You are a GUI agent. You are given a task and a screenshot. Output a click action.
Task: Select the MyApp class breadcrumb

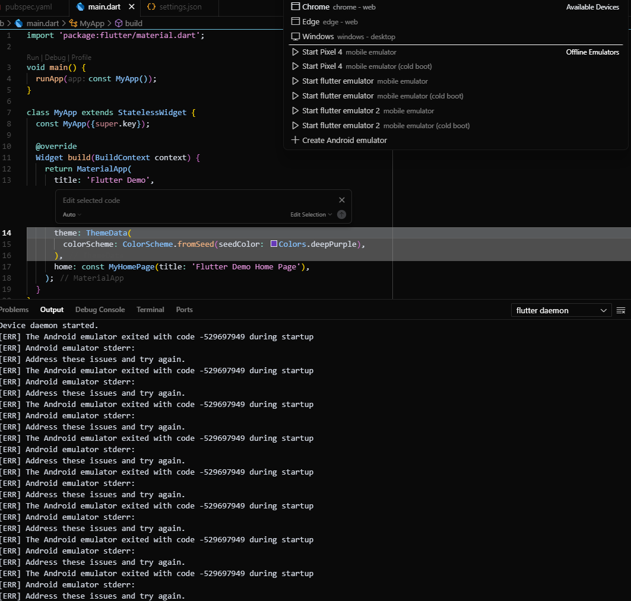pos(92,23)
